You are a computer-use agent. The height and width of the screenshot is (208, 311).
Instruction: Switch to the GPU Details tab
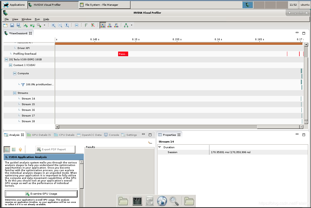click(x=39, y=135)
